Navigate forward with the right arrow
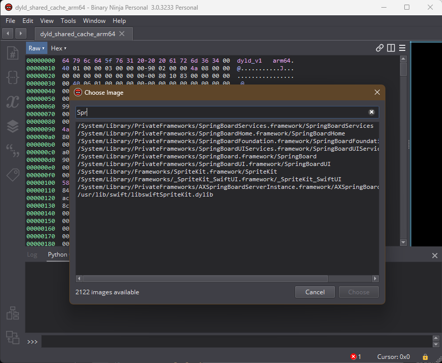The width and height of the screenshot is (442, 363). click(20, 34)
